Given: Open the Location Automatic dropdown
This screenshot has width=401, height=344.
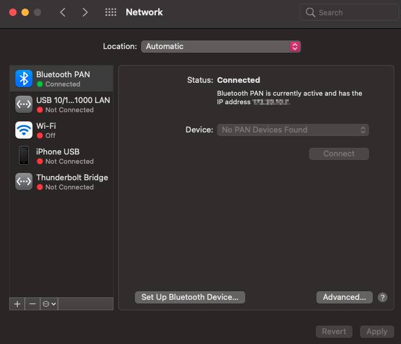Looking at the screenshot, I should click(x=221, y=47).
